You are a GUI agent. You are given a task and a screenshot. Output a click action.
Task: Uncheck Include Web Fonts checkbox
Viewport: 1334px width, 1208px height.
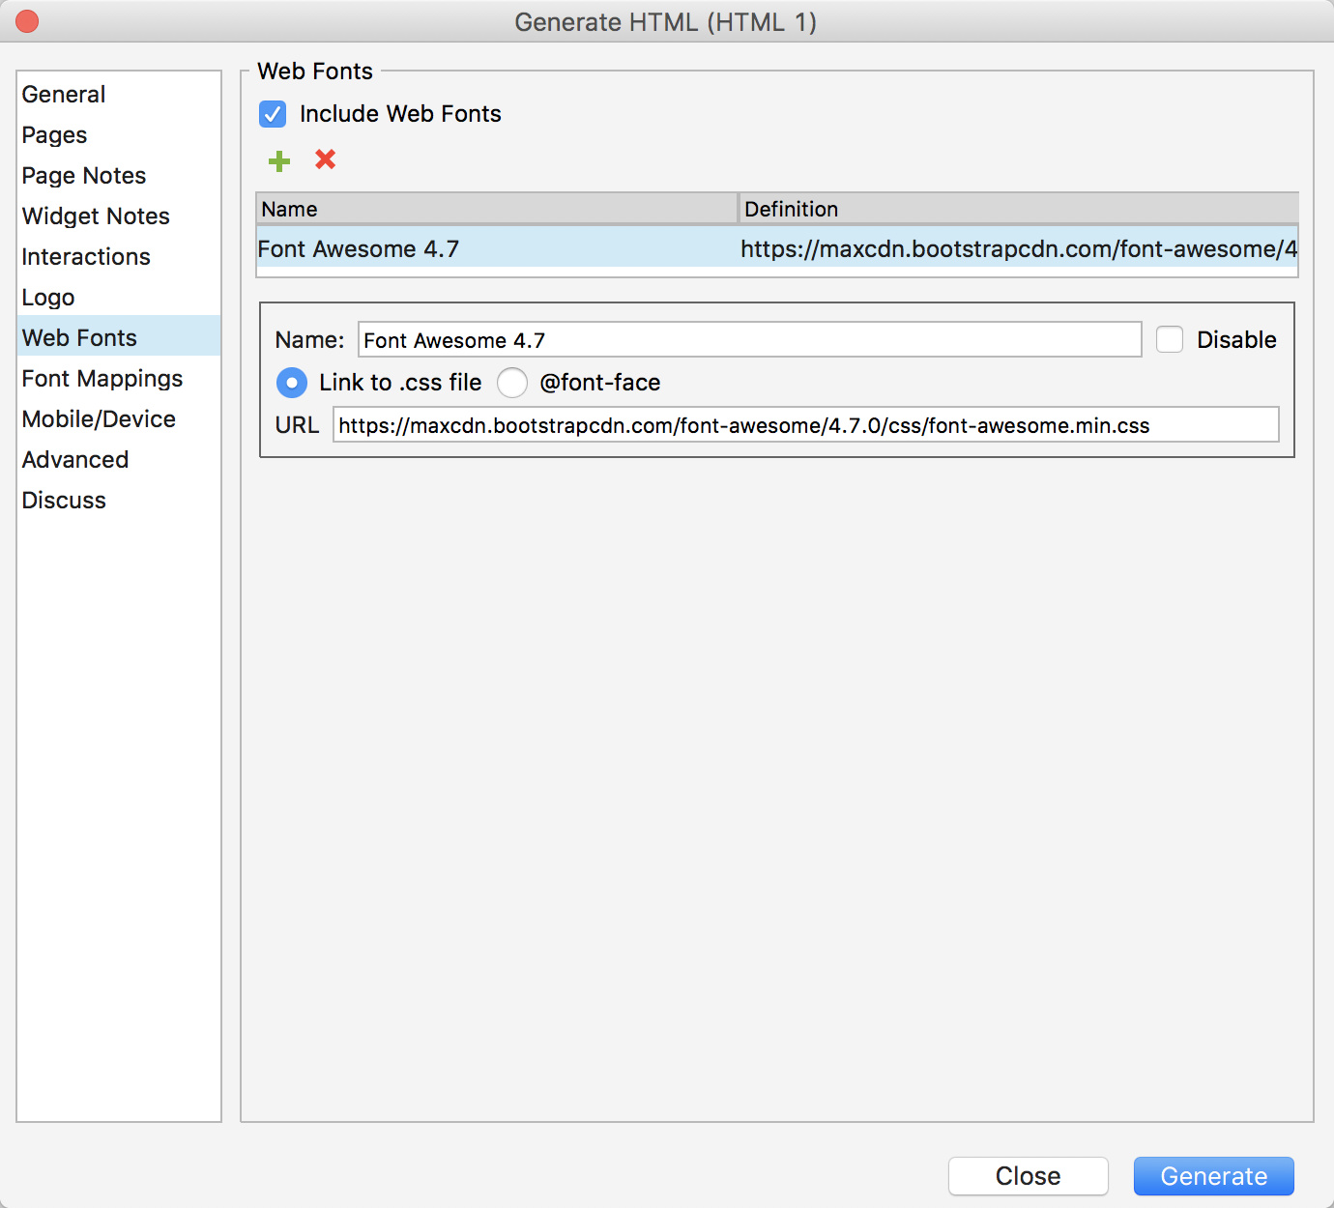(273, 114)
